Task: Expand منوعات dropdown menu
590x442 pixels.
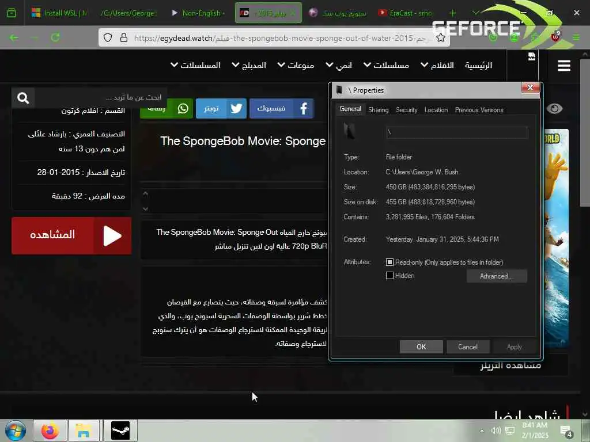Action: pyautogui.click(x=296, y=65)
